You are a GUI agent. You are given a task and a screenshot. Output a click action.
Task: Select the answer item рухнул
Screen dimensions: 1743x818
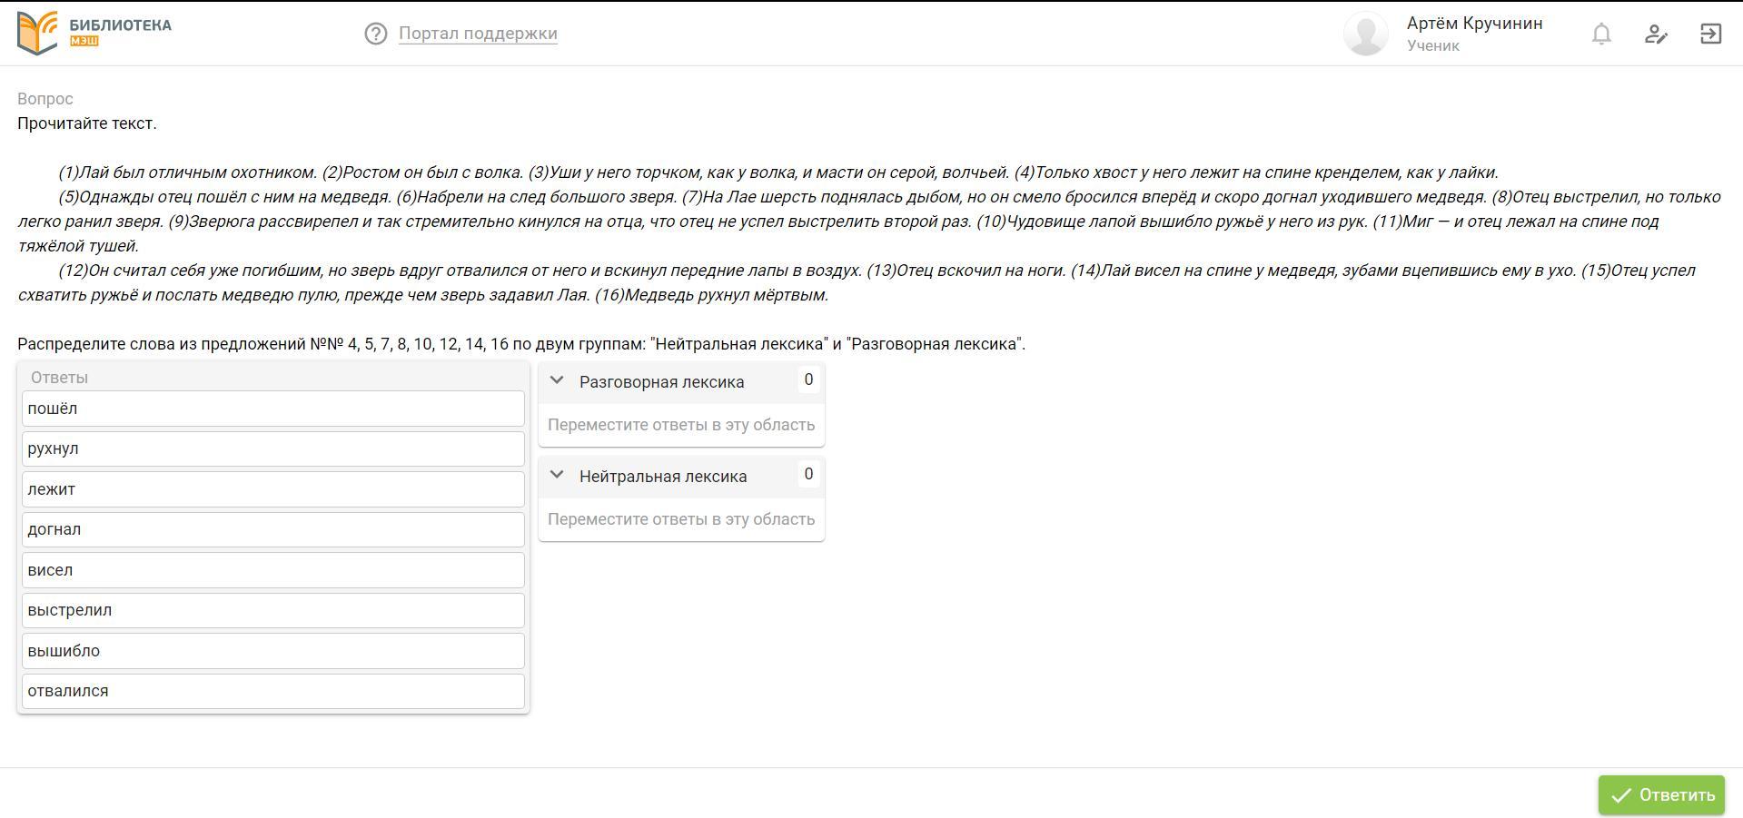click(273, 448)
